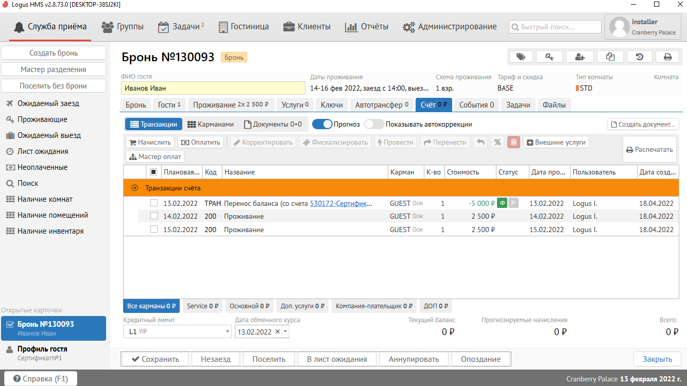
Task: Click the green Ф status badge
Action: (502, 203)
